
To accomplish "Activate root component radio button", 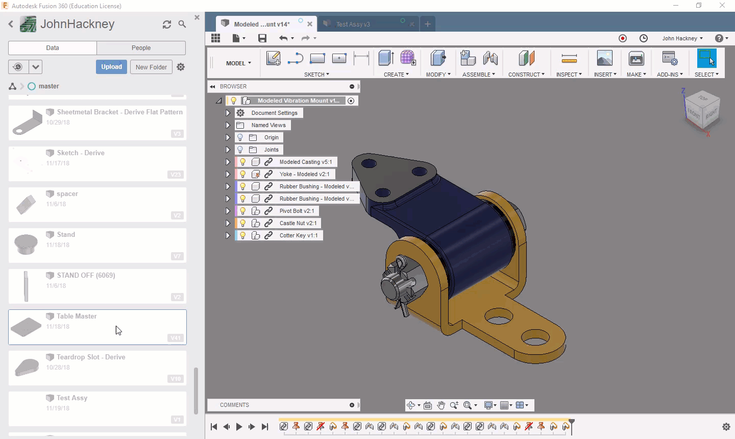I will coord(351,101).
